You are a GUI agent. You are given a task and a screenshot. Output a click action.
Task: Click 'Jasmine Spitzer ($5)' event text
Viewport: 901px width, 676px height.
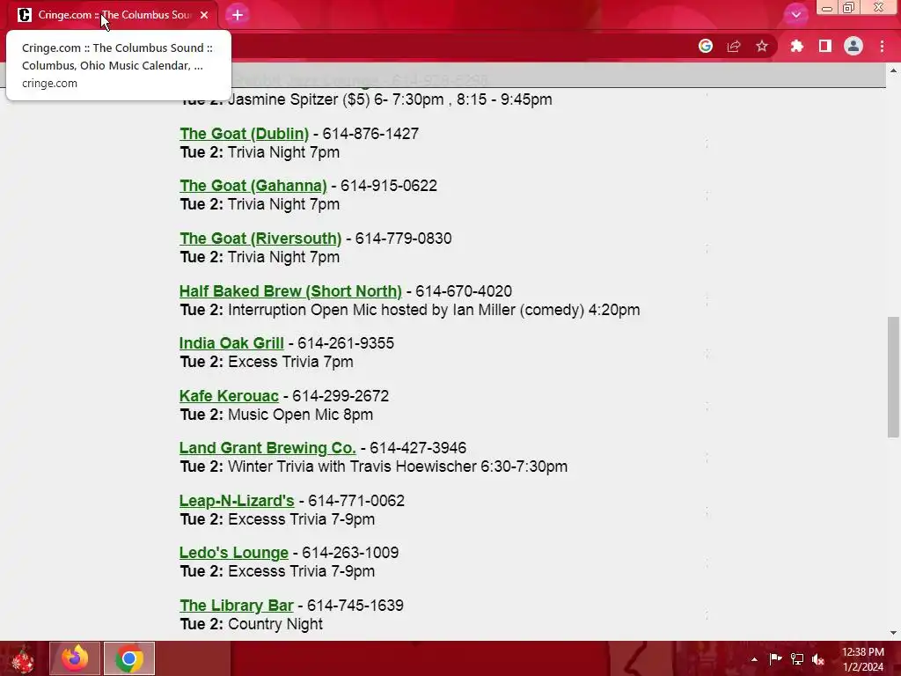[299, 99]
